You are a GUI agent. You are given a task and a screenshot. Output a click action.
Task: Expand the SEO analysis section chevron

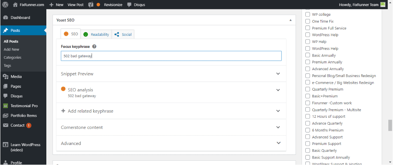click(x=278, y=90)
